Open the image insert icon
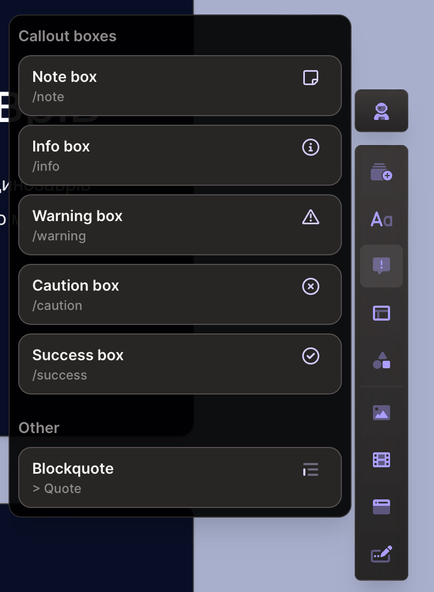Viewport: 434px width, 592px height. 381,412
